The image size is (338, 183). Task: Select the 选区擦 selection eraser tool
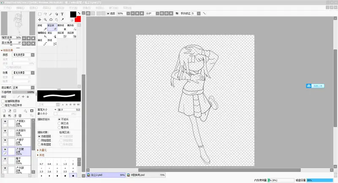tap(72, 35)
